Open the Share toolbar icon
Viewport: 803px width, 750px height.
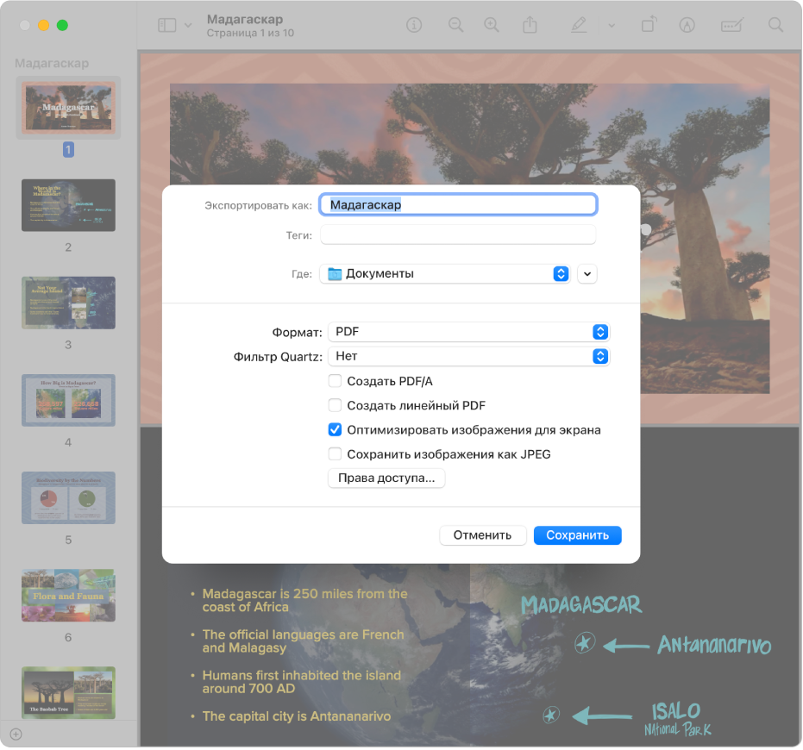[x=530, y=25]
